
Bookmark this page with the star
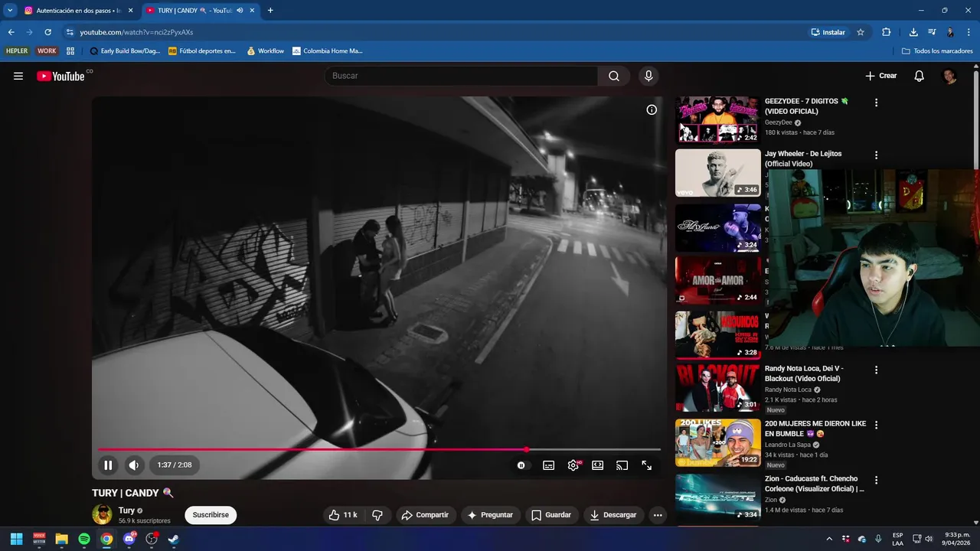pos(861,32)
